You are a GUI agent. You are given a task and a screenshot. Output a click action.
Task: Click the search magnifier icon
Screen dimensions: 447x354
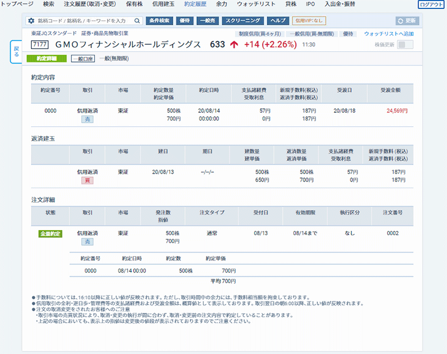coord(137,21)
